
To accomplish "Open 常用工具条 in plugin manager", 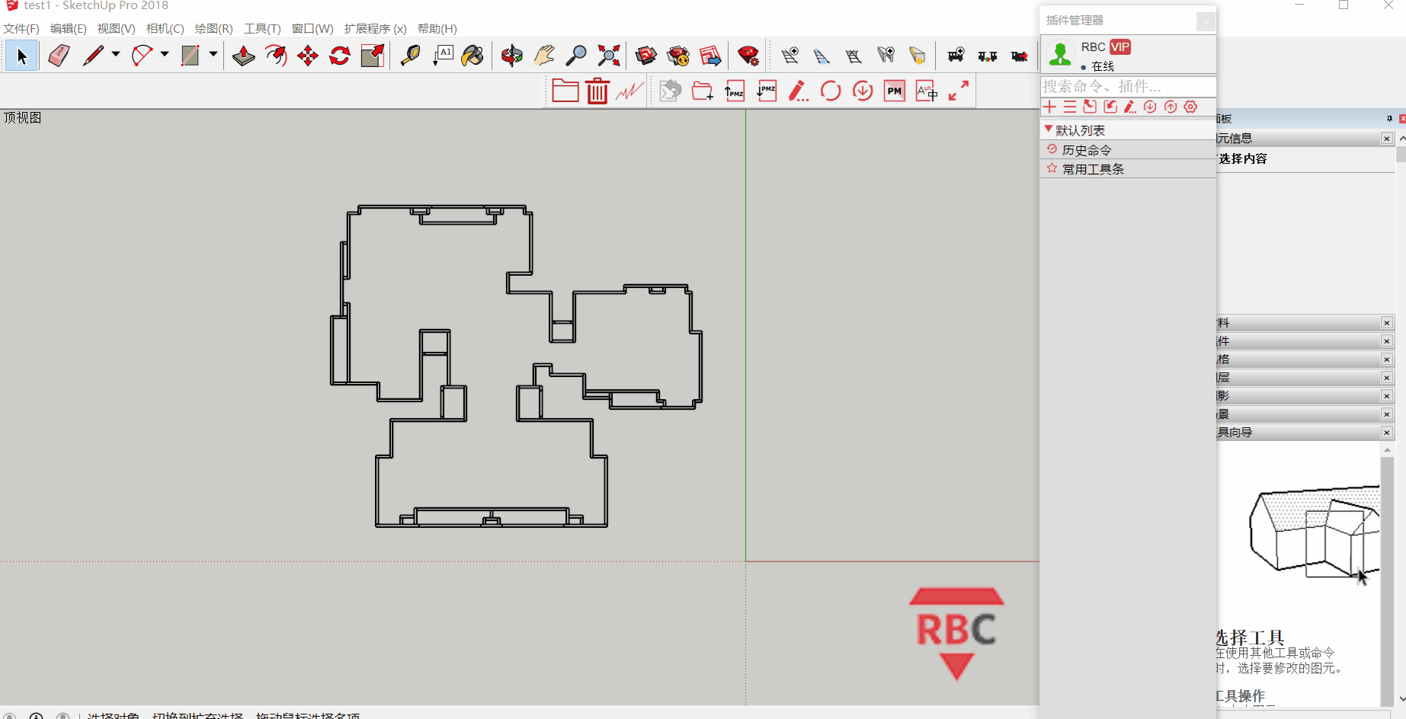I will (1093, 169).
